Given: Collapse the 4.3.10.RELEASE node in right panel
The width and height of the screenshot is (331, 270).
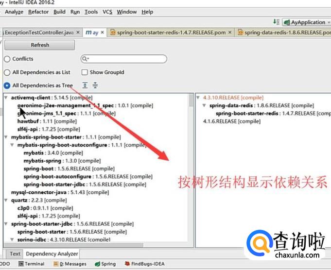Looking at the screenshot, I should (x=198, y=98).
